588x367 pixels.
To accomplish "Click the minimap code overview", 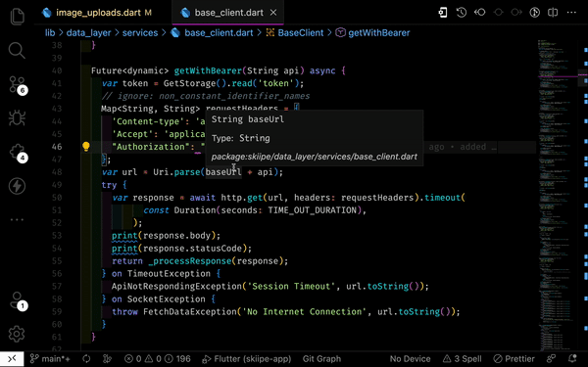I will 558,195.
